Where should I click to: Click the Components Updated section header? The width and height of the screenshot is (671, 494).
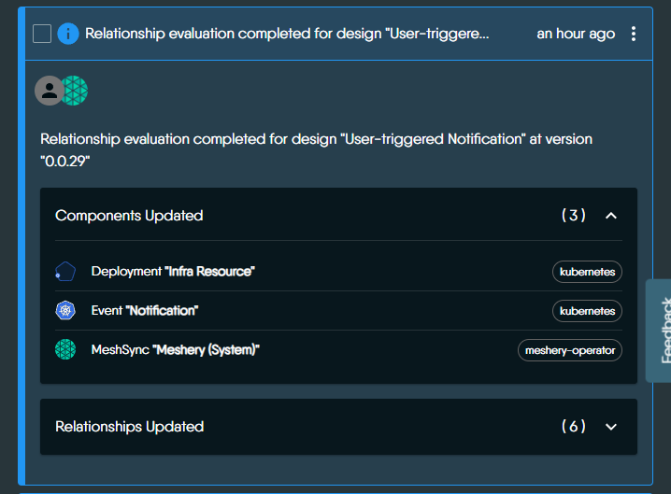click(x=129, y=216)
